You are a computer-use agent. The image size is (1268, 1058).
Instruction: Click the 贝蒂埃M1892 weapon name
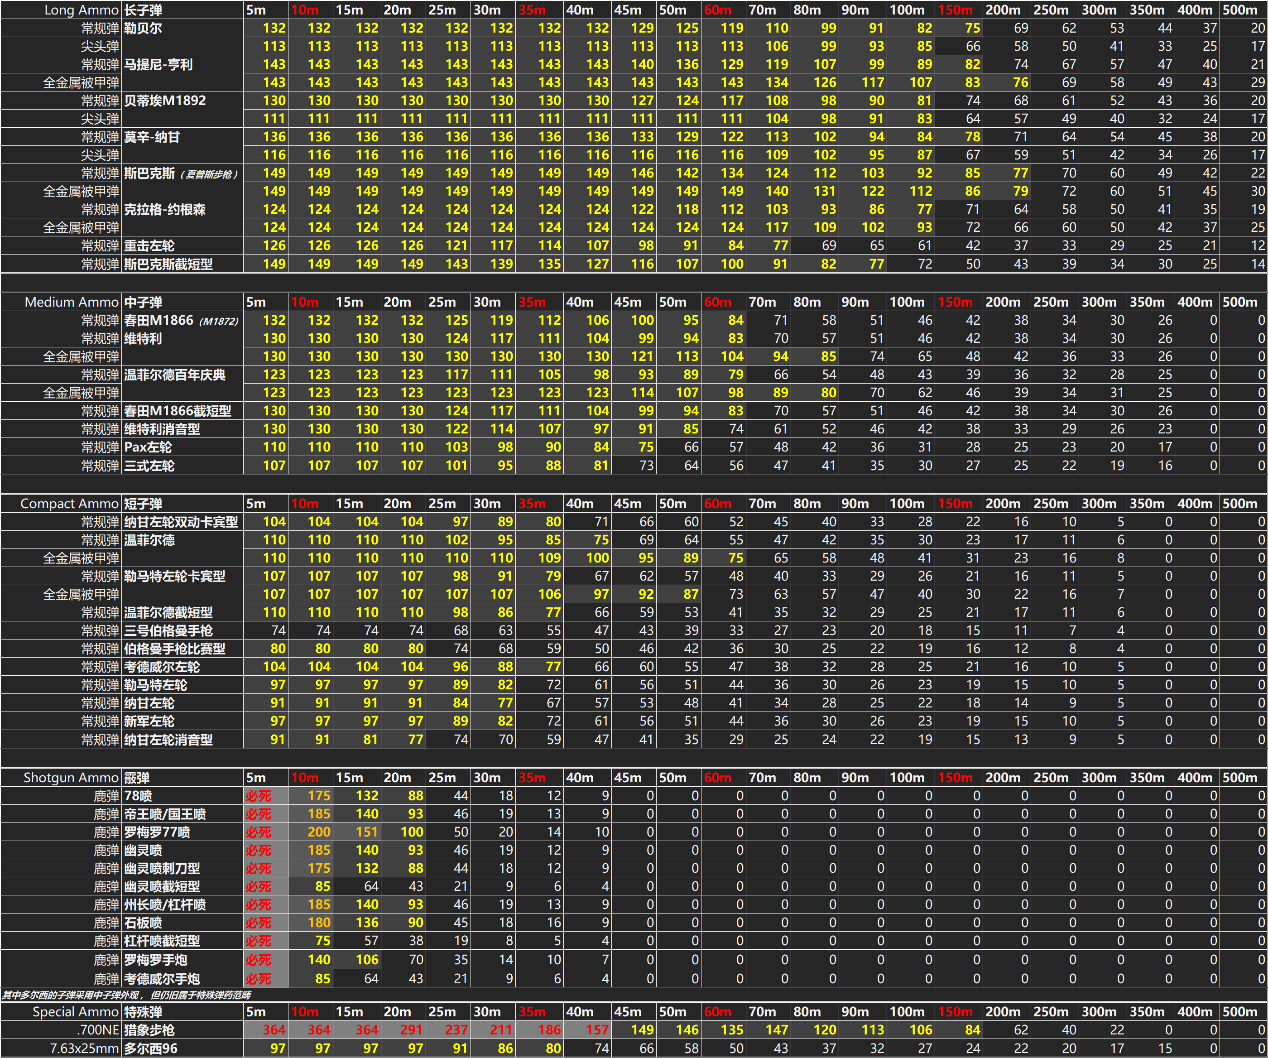(x=165, y=100)
